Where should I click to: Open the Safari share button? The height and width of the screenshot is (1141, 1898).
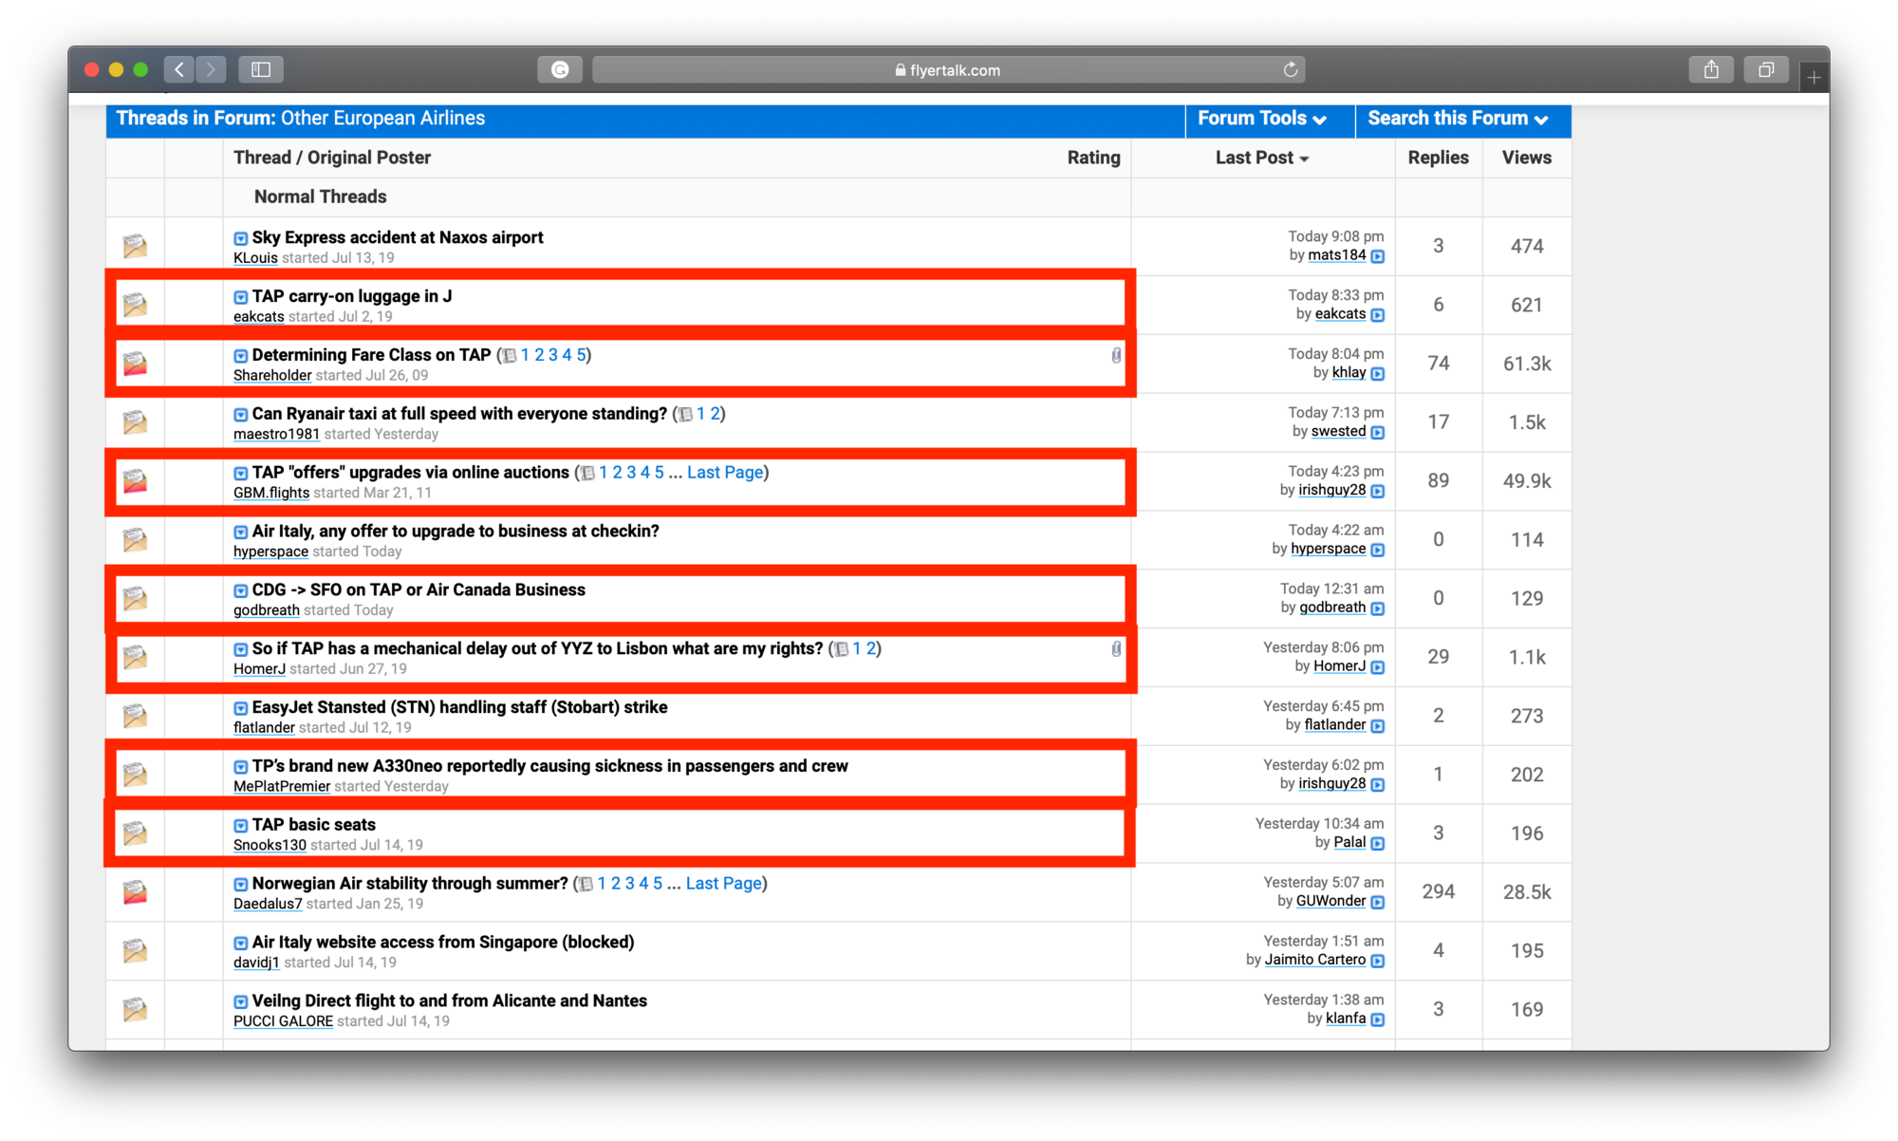1711,69
